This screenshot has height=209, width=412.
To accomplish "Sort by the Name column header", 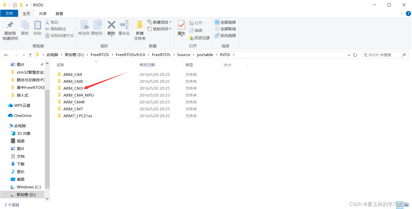I will [x=96, y=65].
